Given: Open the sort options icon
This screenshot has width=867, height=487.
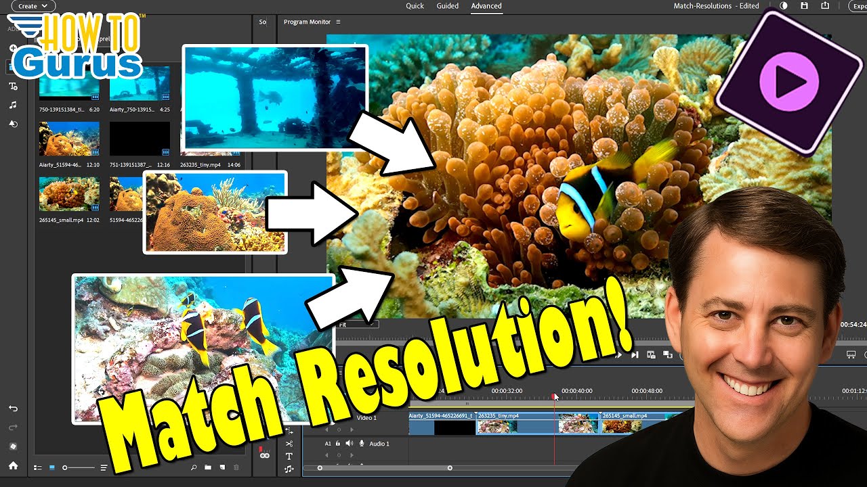Looking at the screenshot, I should 104,467.
